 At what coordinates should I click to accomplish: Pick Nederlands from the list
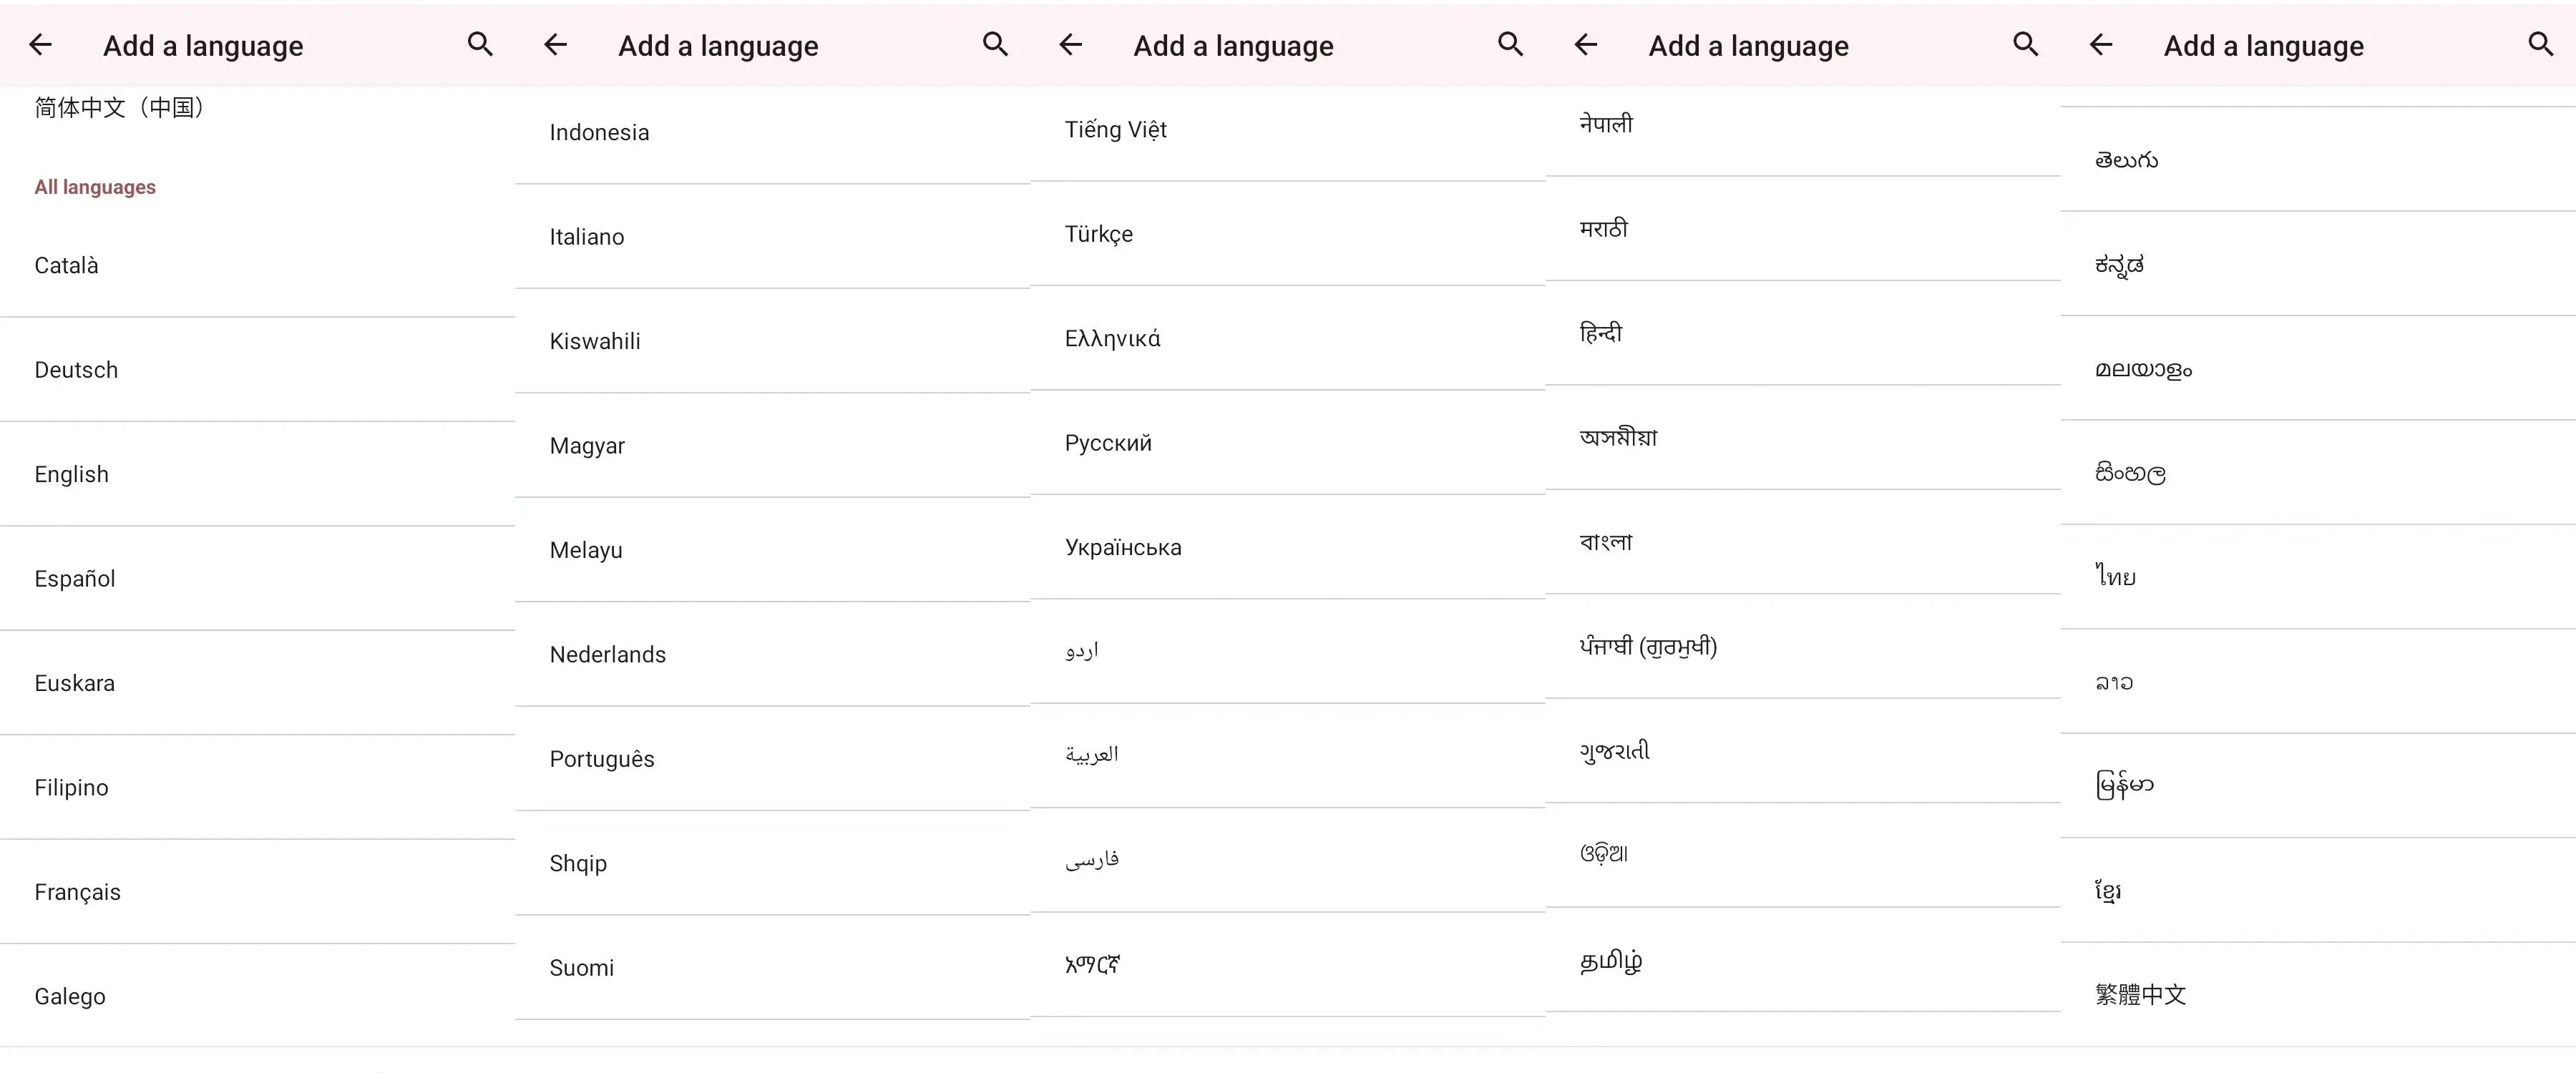(x=772, y=655)
